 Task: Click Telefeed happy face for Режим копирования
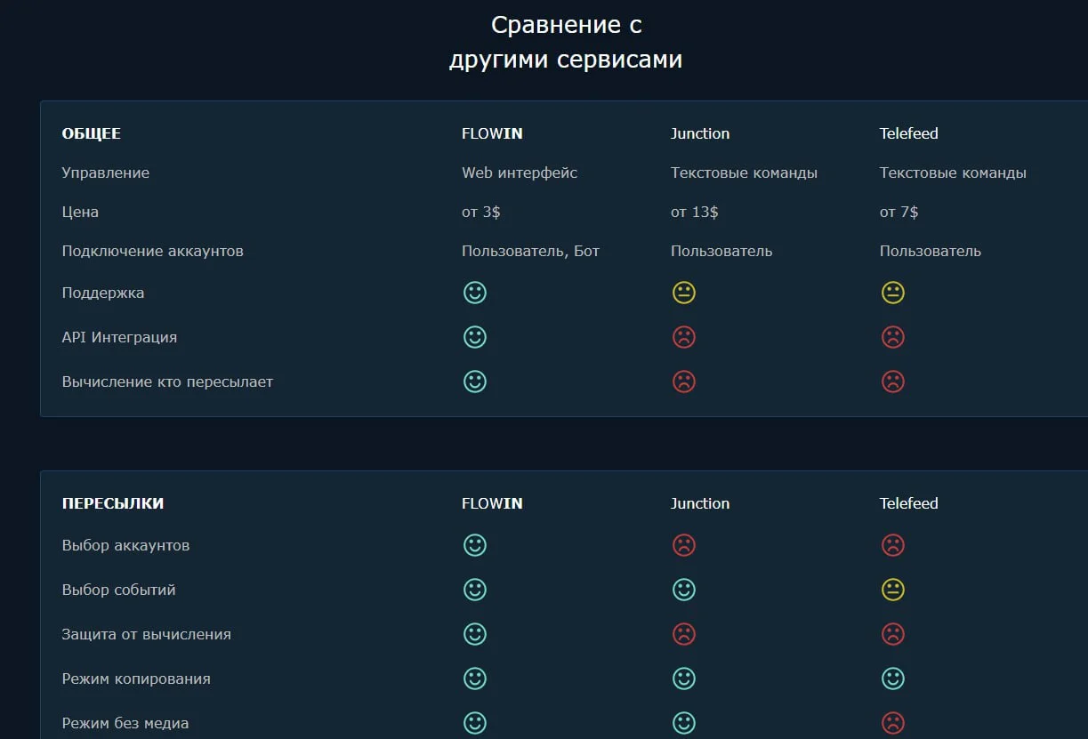892,679
